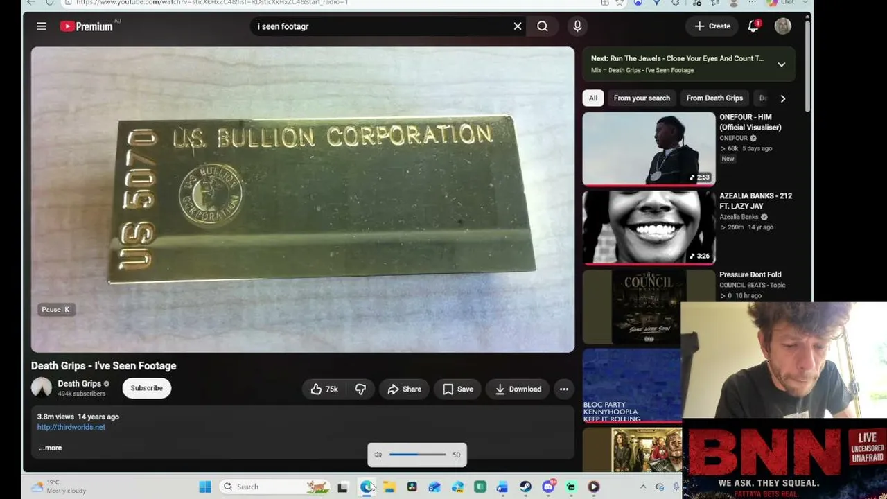The image size is (887, 499).
Task: Click the browser back arrow
Action: (30, 3)
